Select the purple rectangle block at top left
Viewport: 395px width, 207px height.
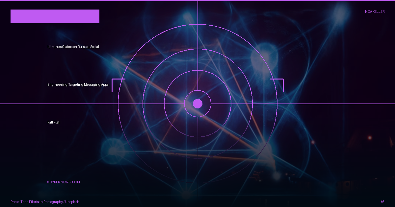pos(55,16)
